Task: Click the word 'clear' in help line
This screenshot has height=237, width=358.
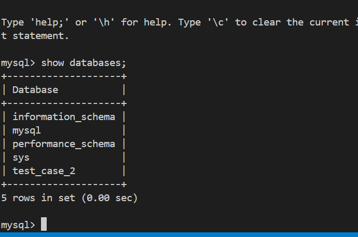Action: [267, 22]
